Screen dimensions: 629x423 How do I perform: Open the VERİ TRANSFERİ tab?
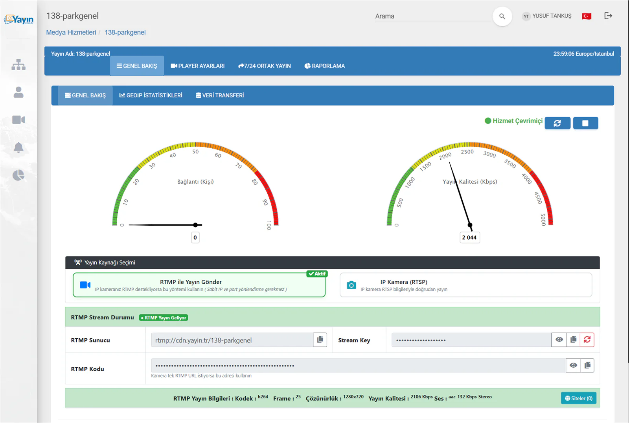[x=220, y=95]
